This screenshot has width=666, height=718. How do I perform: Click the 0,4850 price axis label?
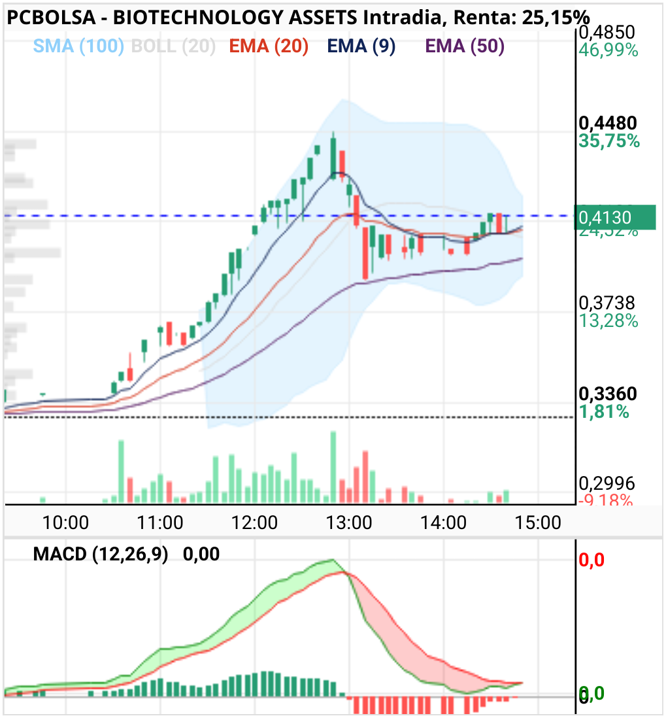[x=607, y=32]
